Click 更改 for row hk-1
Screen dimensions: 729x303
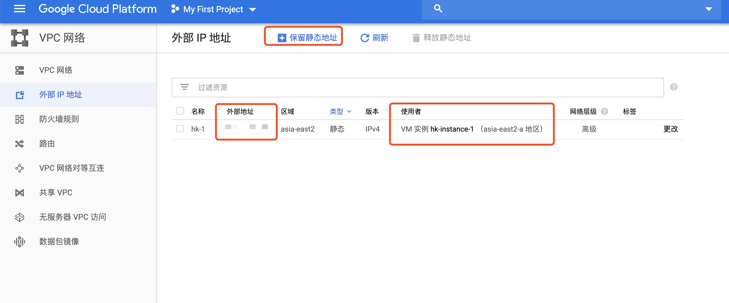coord(671,129)
